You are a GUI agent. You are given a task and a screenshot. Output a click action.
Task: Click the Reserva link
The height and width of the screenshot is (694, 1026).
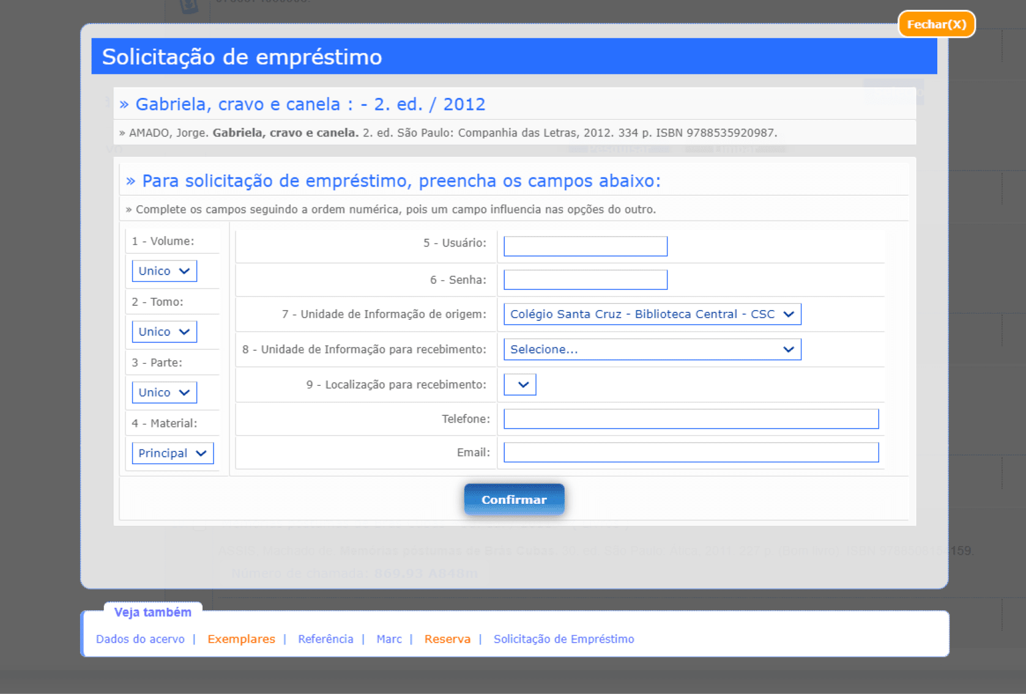447,639
